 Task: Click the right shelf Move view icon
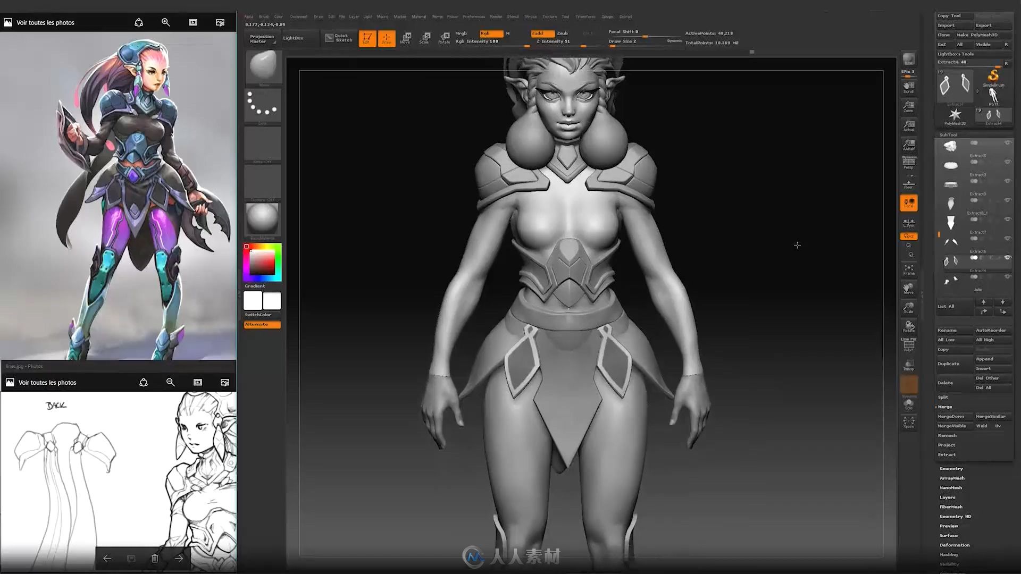click(x=908, y=289)
